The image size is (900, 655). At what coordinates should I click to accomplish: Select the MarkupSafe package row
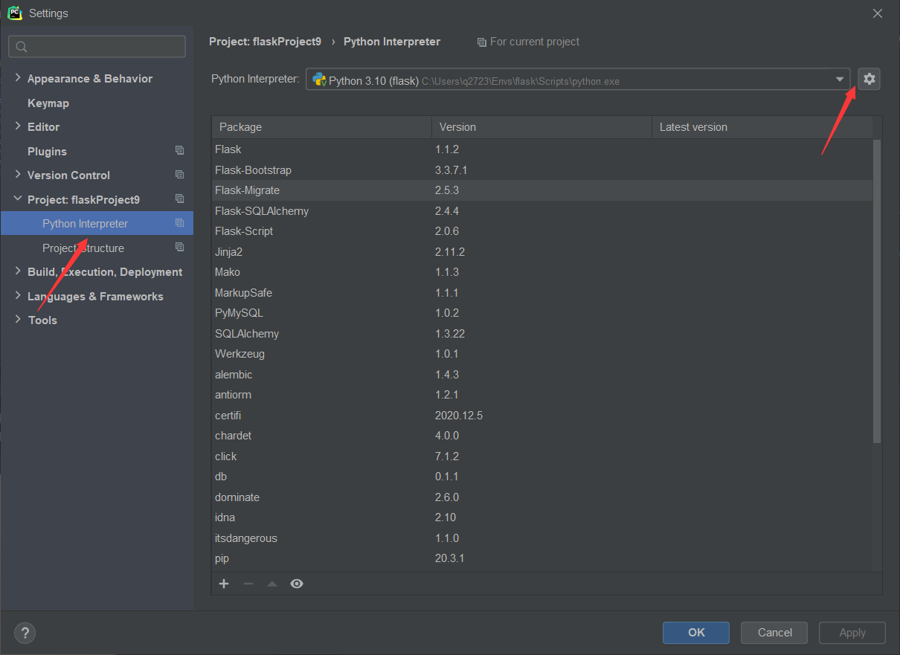541,293
